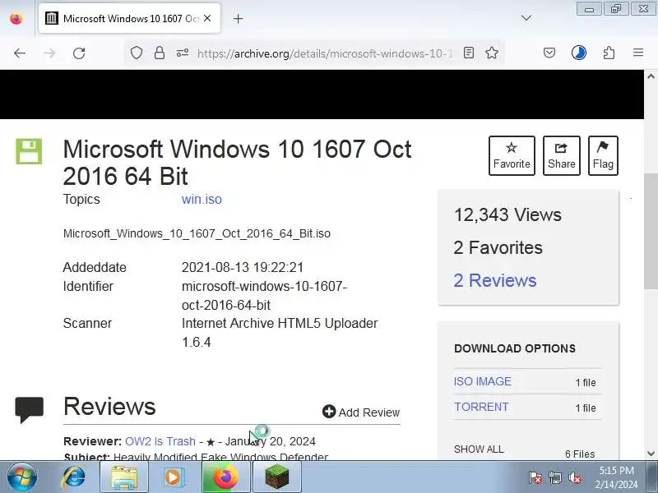658x493 pixels.
Task: Select the ISO filename text line
Action: [x=197, y=233]
